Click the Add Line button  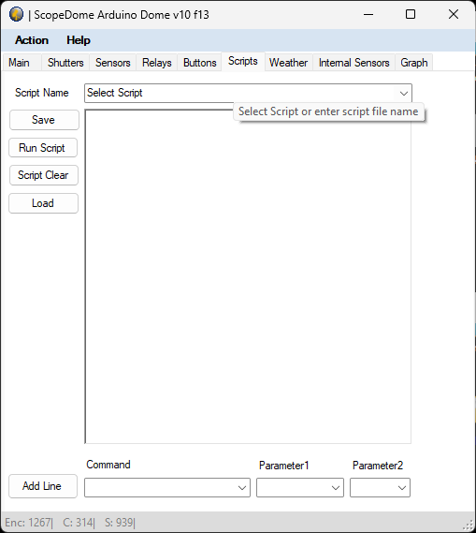coord(43,486)
